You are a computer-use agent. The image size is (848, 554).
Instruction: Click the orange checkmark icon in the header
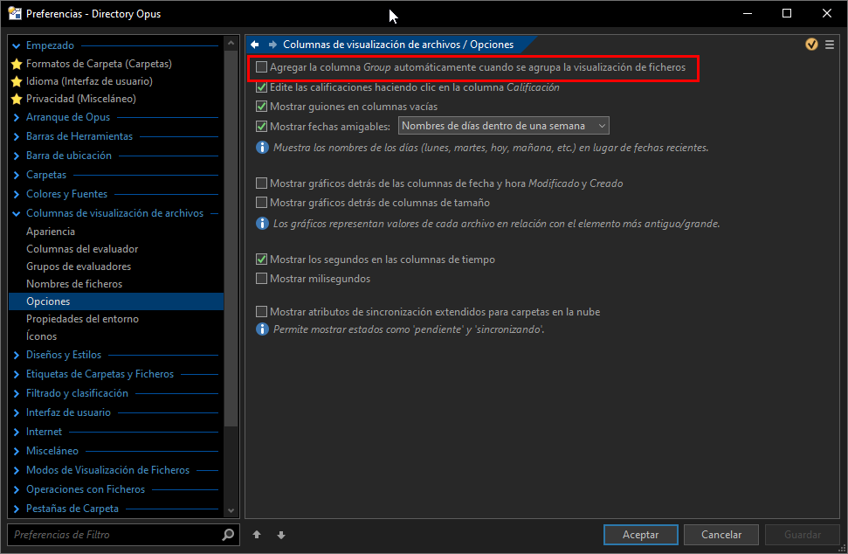[x=811, y=45]
